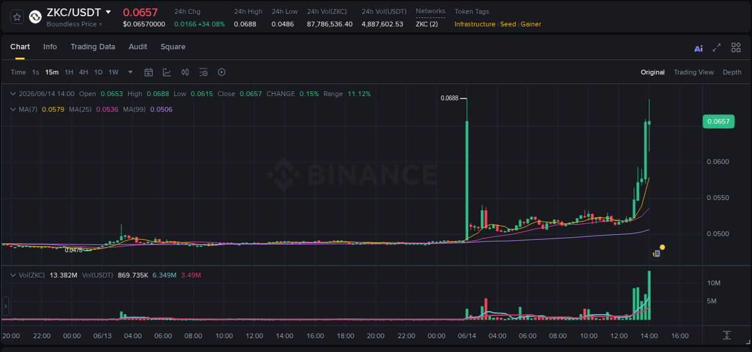Click the 24h Low value 0.0486
Viewport: 752px width, 352px height.
(282, 24)
